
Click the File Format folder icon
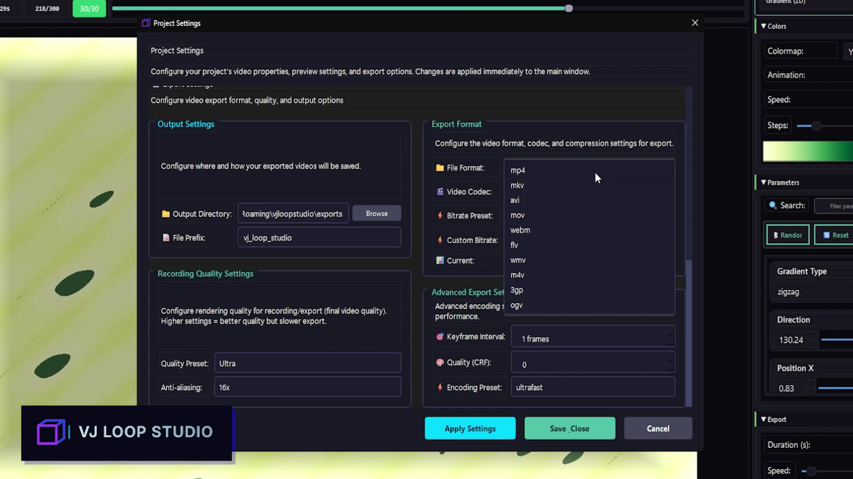point(440,168)
